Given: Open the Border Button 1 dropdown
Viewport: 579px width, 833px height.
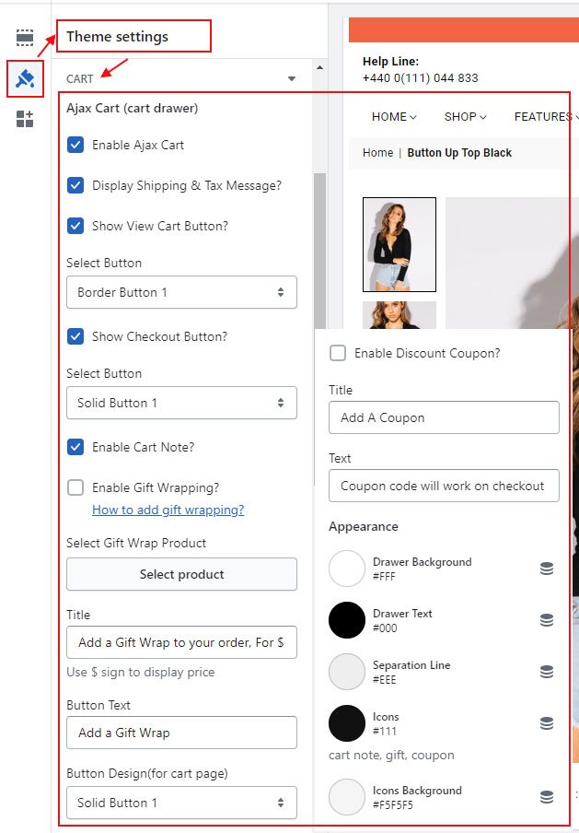Looking at the screenshot, I should [181, 292].
